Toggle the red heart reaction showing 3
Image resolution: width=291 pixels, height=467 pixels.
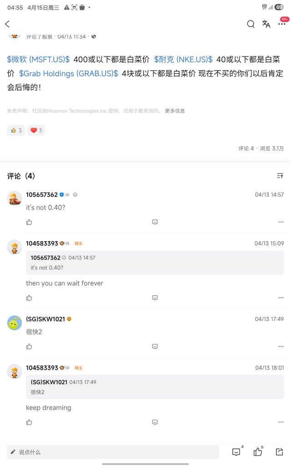pyautogui.click(x=36, y=130)
